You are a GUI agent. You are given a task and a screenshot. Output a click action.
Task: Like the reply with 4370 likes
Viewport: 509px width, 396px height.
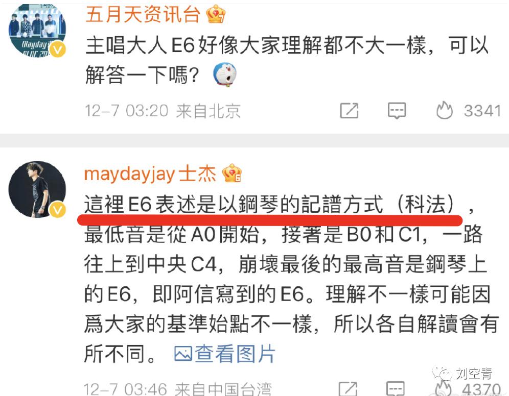[444, 388]
